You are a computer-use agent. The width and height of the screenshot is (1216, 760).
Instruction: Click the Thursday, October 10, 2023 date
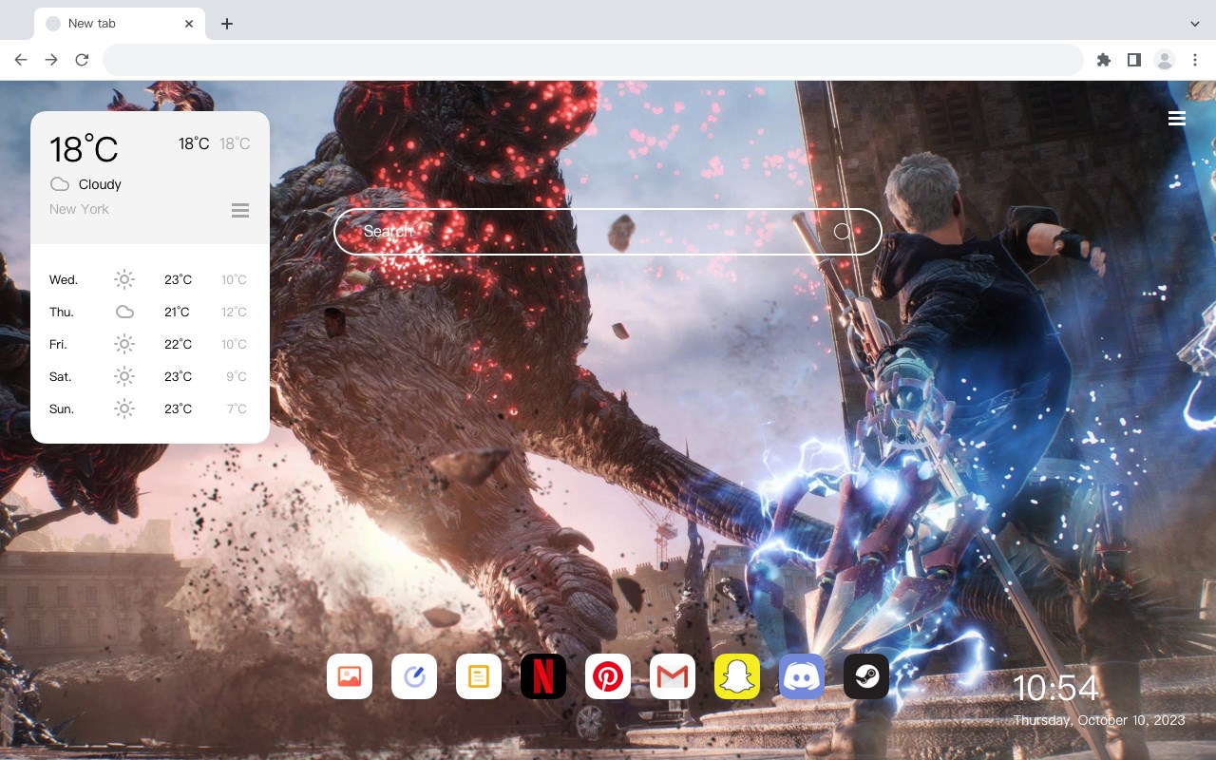click(x=1099, y=720)
